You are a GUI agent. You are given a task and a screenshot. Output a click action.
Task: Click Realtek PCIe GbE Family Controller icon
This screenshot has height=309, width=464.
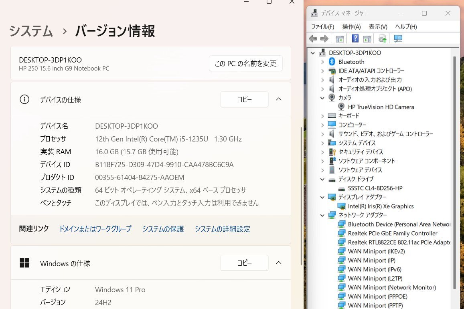pos(342,233)
